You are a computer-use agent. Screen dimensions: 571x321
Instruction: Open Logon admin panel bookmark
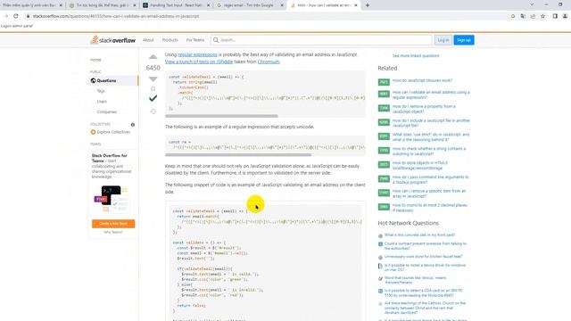pyautogui.click(x=17, y=26)
